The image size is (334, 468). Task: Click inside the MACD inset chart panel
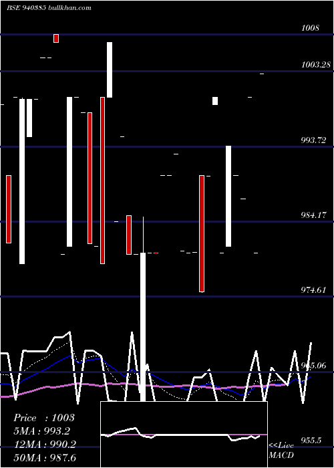coord(184,435)
